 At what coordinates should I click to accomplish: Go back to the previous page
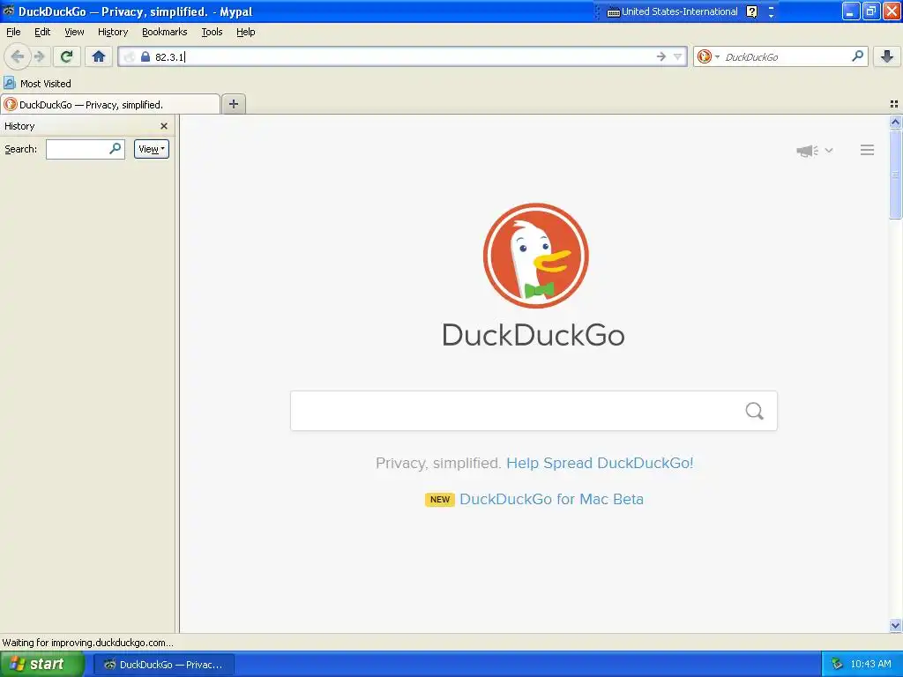point(18,56)
